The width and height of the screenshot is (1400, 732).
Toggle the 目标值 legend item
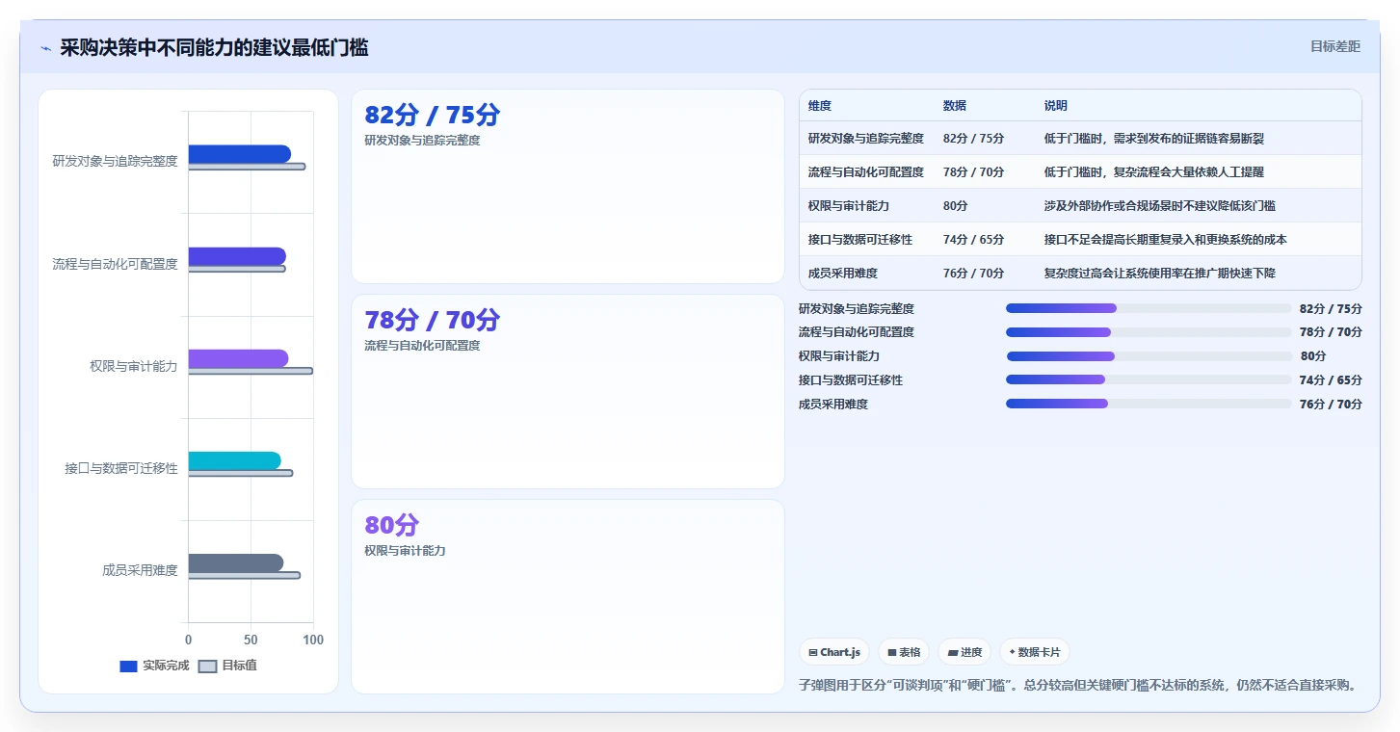pos(228,666)
